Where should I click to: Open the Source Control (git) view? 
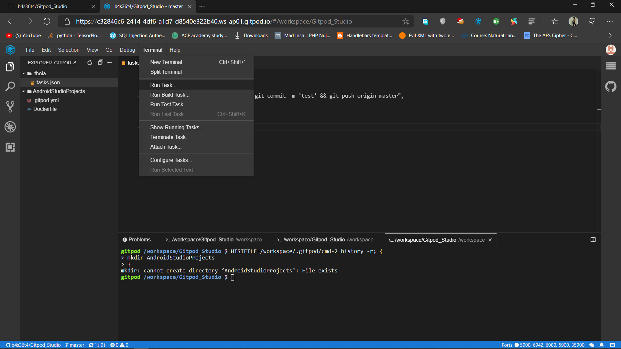[x=10, y=107]
